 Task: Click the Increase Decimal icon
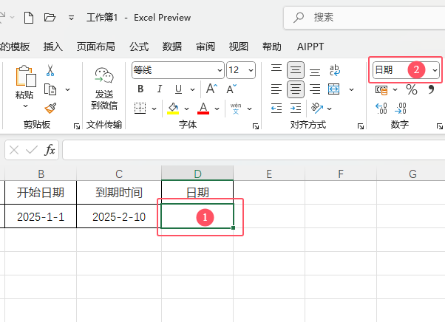(x=381, y=109)
